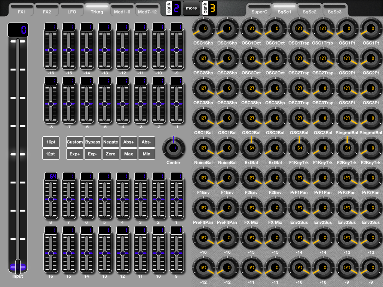Apply the Custom tracking preset
This screenshot has height=287, width=383.
75,142
